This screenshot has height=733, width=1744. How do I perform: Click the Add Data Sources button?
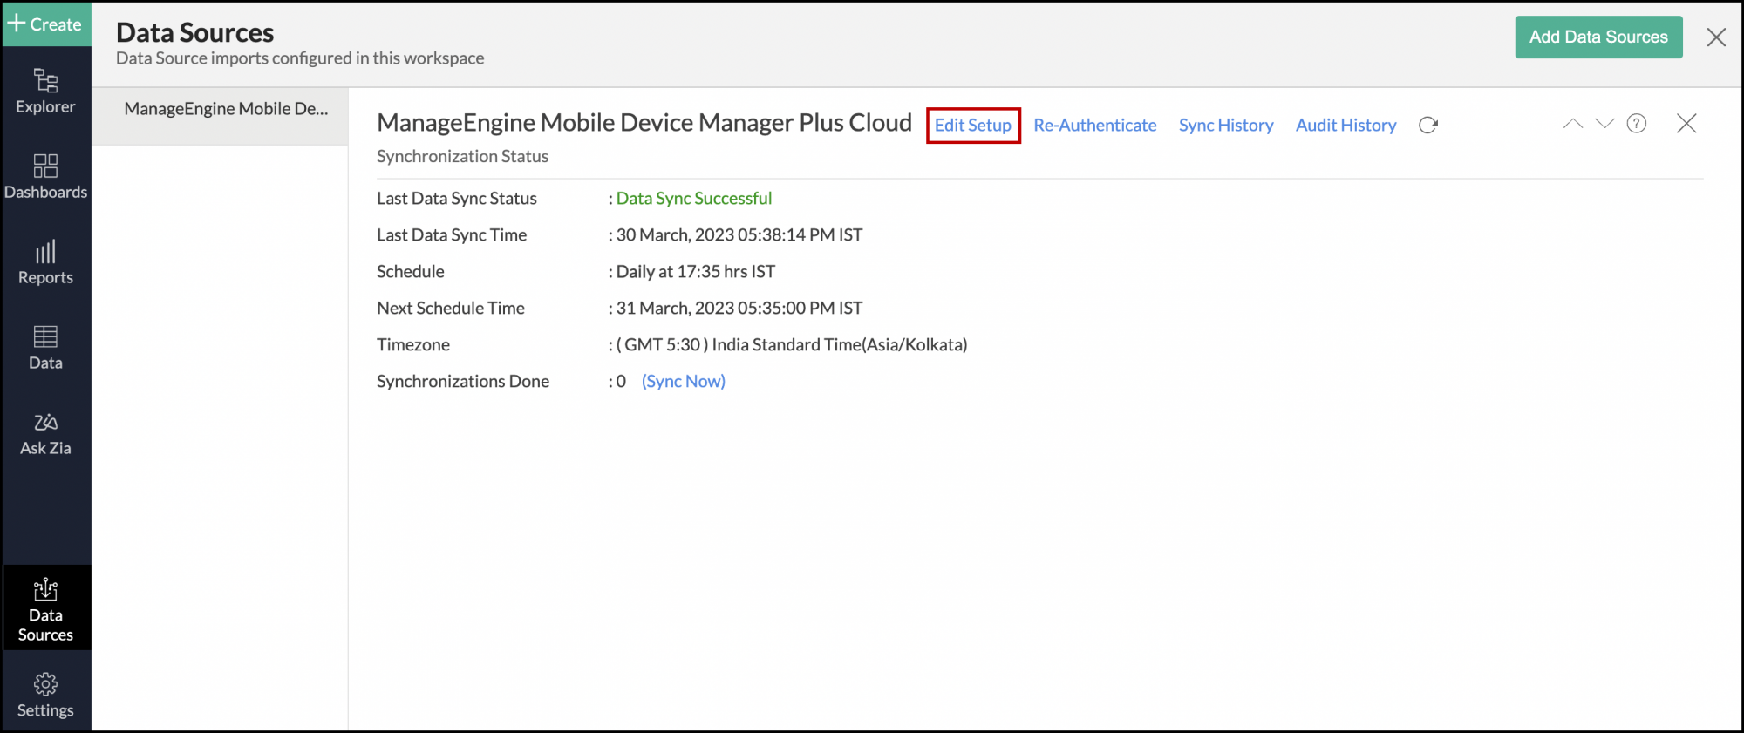[x=1598, y=37]
